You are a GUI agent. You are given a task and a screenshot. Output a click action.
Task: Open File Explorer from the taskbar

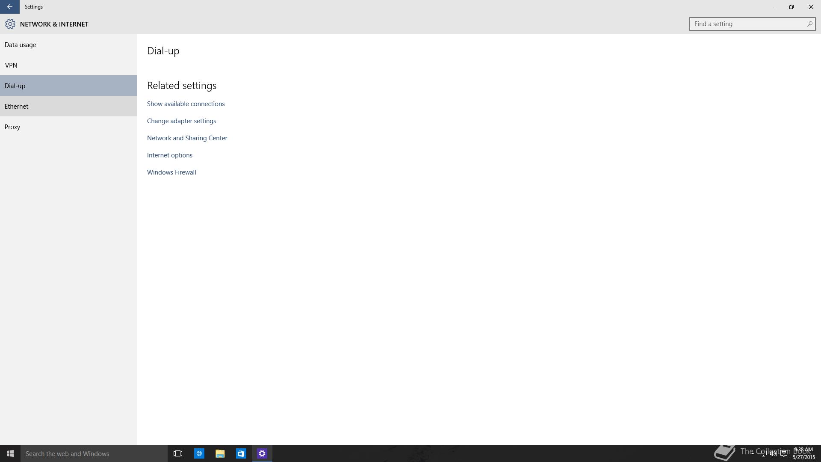pyautogui.click(x=220, y=453)
